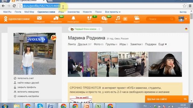
Task: Open File Explorer from the taskbar
Action: pyautogui.click(x=17, y=106)
